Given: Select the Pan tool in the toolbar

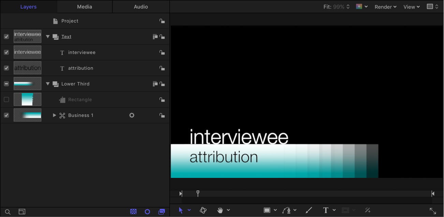Looking at the screenshot, I should (x=220, y=210).
